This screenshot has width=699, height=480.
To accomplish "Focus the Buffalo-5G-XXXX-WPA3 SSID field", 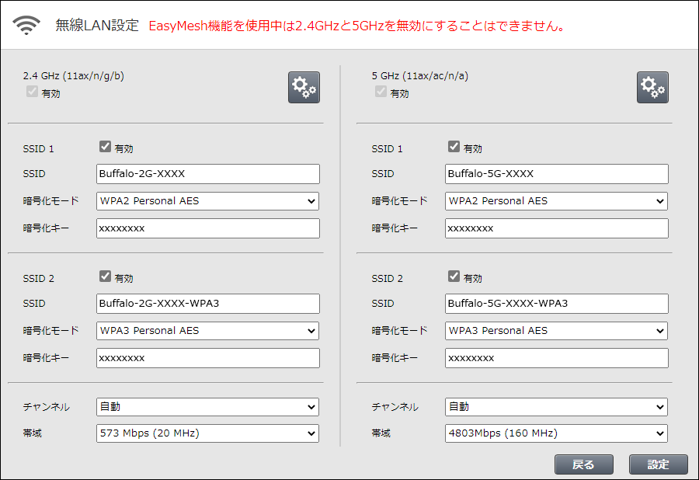I will tap(556, 304).
